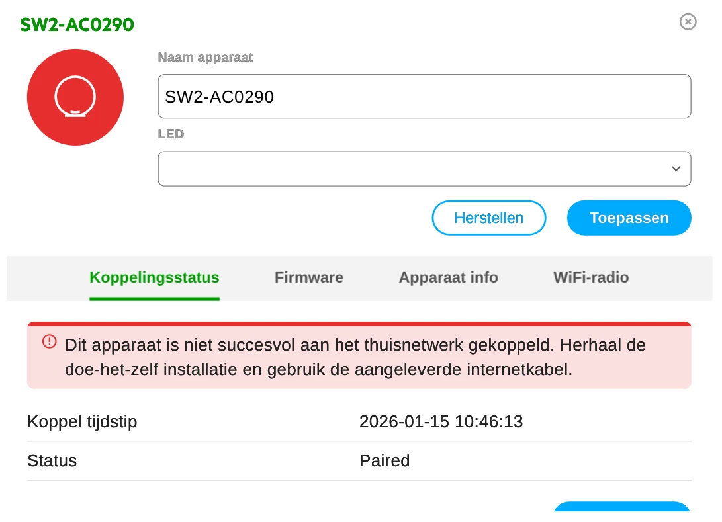Click the LED field label
Image resolution: width=722 pixels, height=522 pixels.
coord(171,134)
